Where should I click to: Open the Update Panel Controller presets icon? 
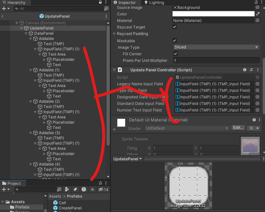[x=251, y=70]
